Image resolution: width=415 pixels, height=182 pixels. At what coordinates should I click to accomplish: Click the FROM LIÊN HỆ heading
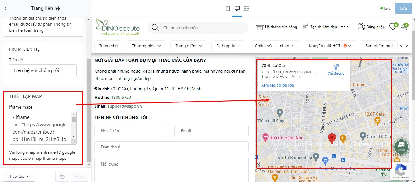(x=24, y=49)
